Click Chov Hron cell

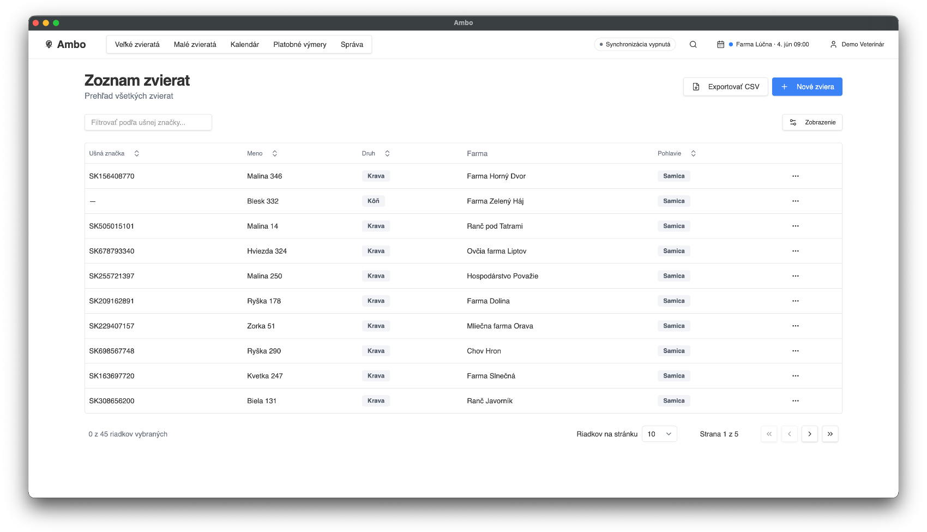484,351
